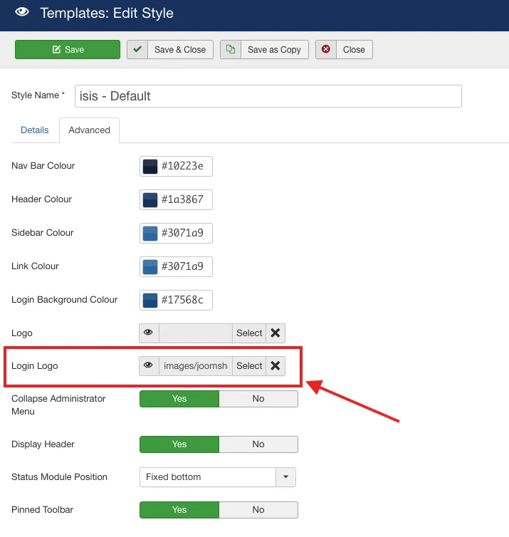Screen dimensions: 509x537
Task: Select the Advanced tab
Action: pos(90,130)
